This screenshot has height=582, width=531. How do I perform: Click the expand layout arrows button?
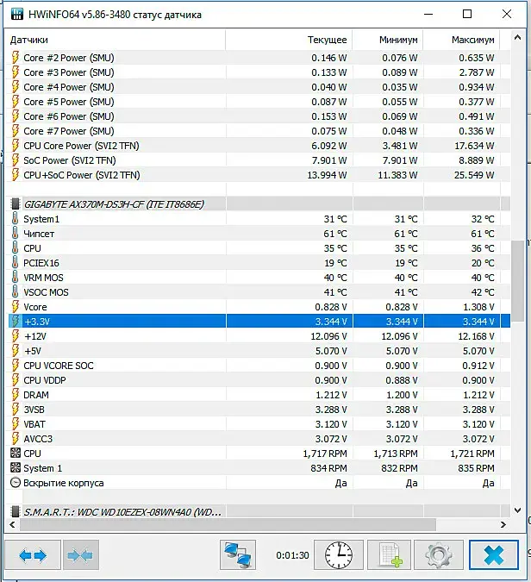click(33, 555)
